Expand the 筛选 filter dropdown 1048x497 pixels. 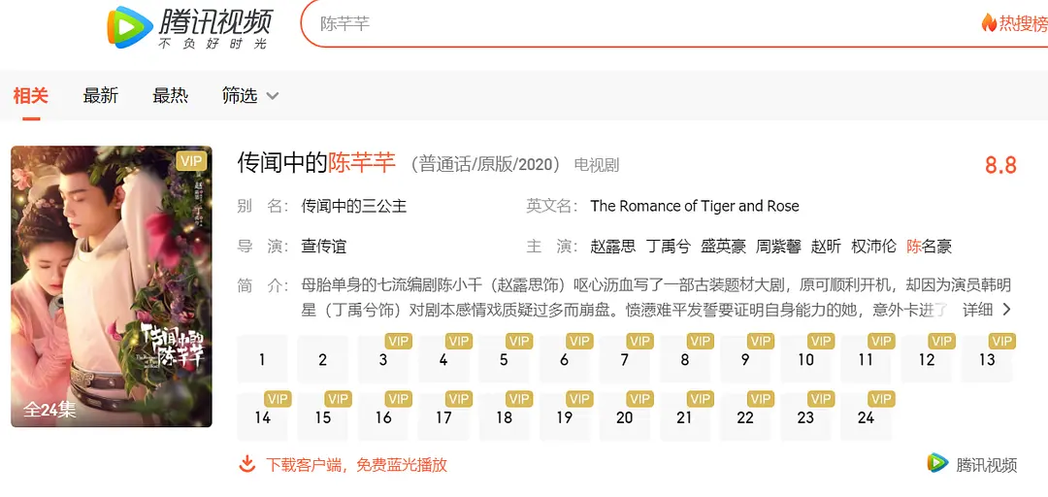tap(250, 95)
